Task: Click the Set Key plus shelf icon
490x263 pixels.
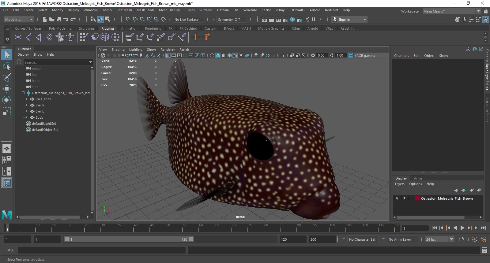Action: pos(195,37)
